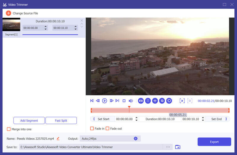
Task: Click the Reset circular arrow icon
Action: coord(169,101)
